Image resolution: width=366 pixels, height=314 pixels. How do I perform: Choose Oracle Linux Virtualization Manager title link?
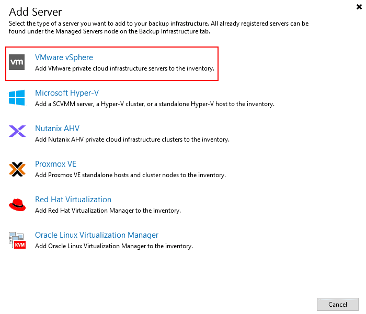(x=97, y=235)
